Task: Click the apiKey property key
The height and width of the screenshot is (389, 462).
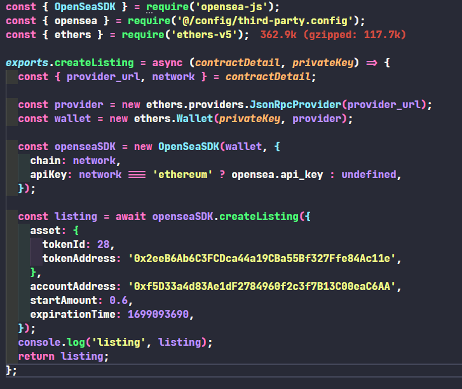Action: click(48, 175)
